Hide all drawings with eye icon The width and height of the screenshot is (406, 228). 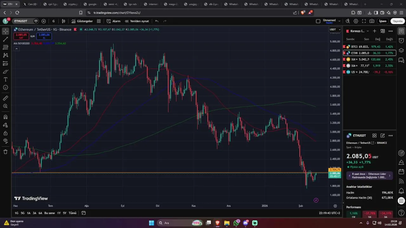[5, 141]
